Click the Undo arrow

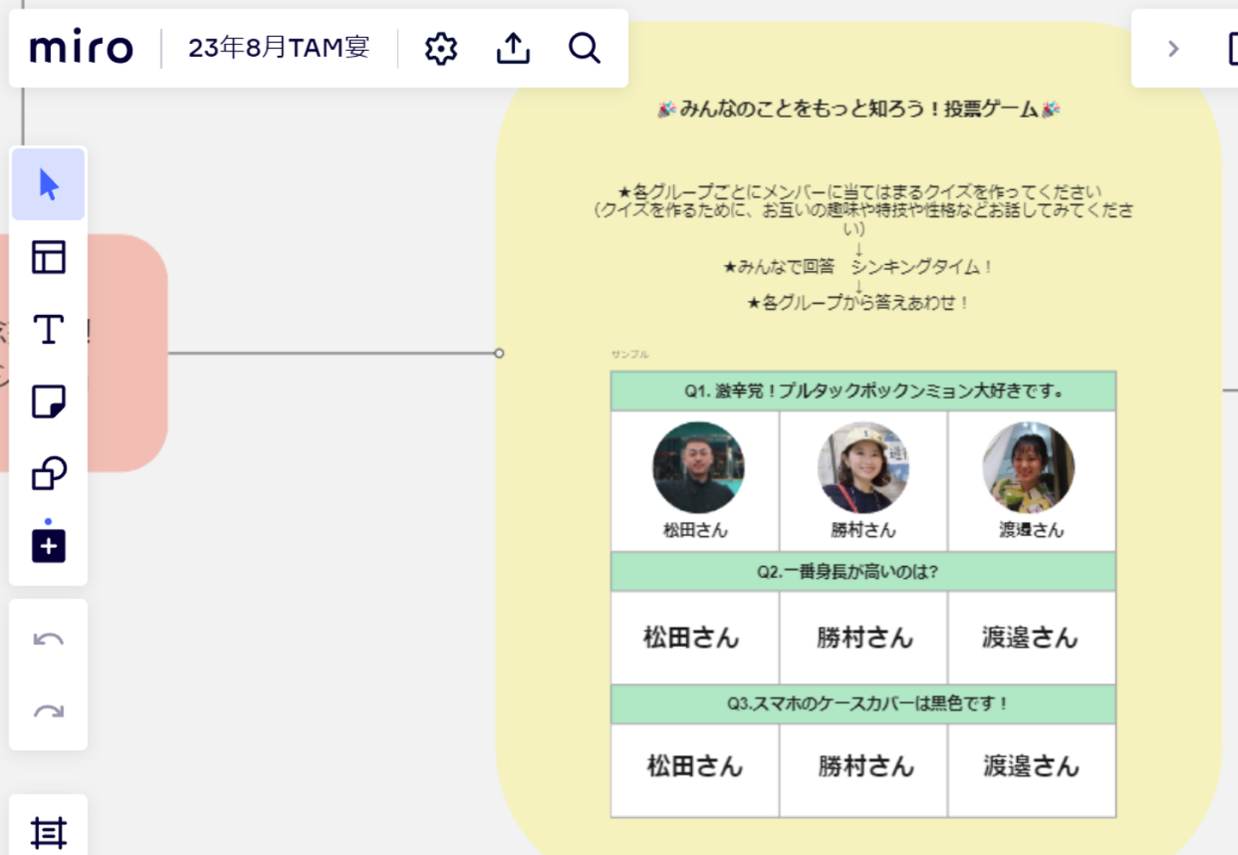[48, 639]
